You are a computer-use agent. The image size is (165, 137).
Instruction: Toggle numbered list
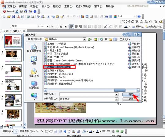click(95, 27)
